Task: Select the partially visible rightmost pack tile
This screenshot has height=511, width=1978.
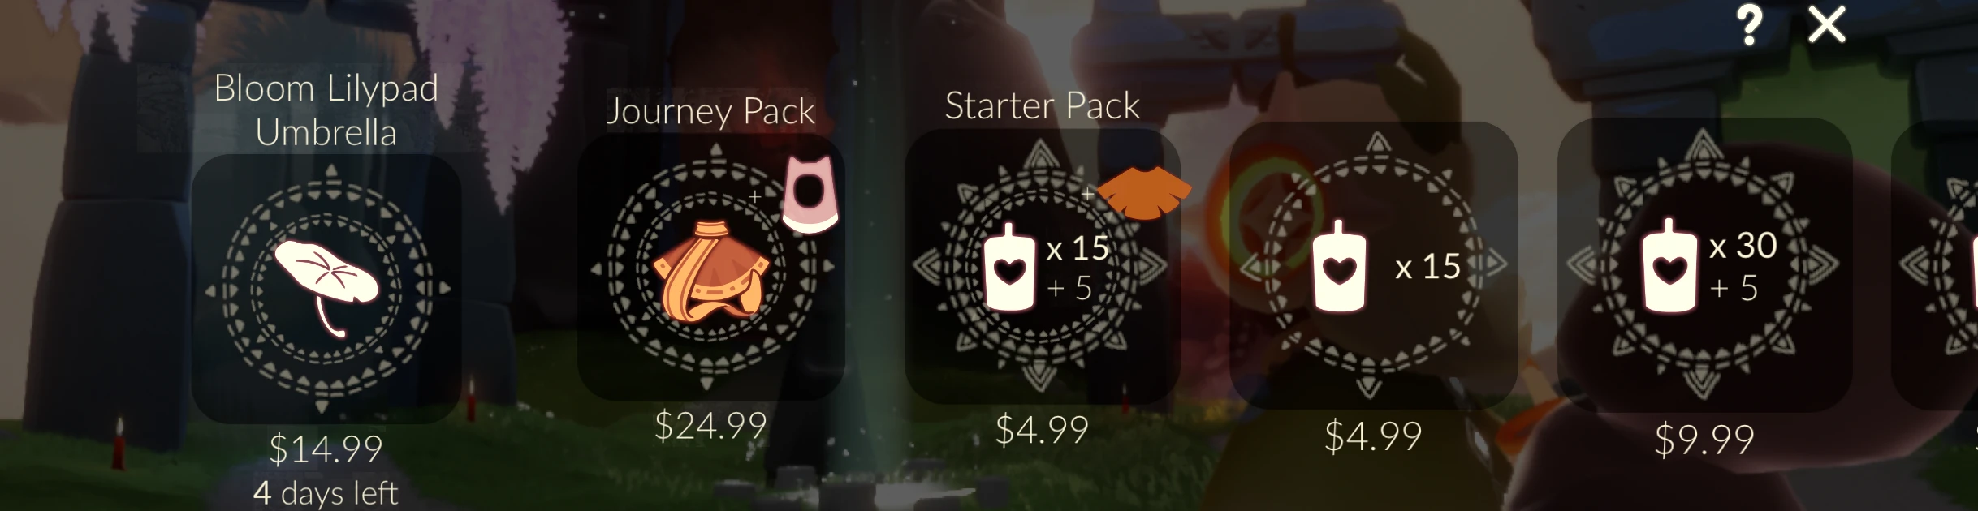Action: [x=1937, y=265]
